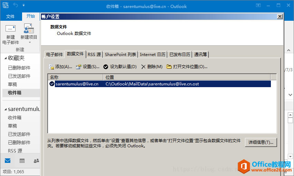Click the New Email (新建电子邮件) icon
The width and height of the screenshot is (294, 176).
pos(10,29)
